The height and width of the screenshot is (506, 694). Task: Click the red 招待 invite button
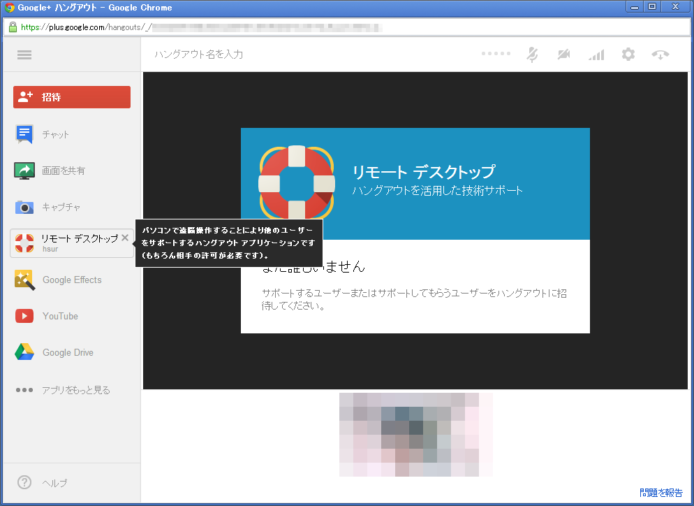click(x=71, y=97)
